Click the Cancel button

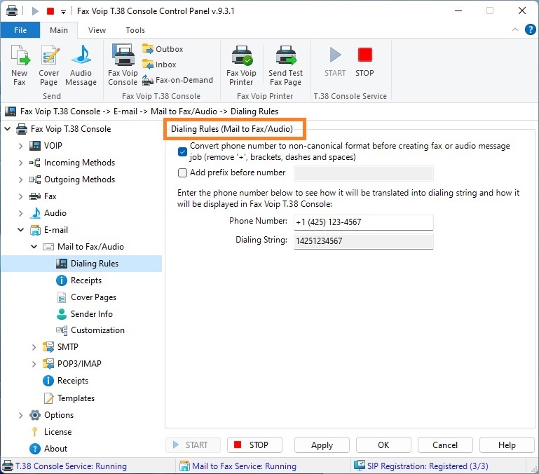click(x=445, y=445)
